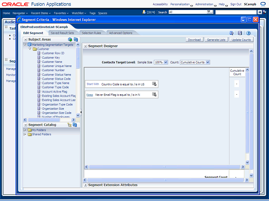Select Customer Unique Name attribute
The image size is (269, 201).
click(x=57, y=66)
